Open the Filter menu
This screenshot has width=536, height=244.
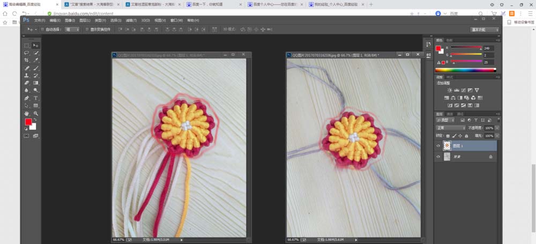131,20
